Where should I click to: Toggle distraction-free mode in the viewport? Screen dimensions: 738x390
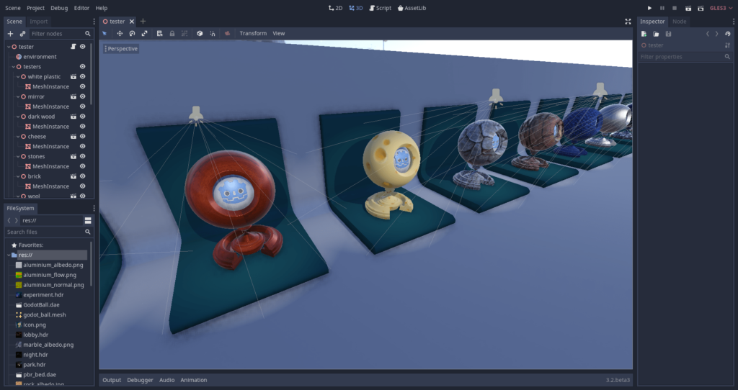coord(628,22)
